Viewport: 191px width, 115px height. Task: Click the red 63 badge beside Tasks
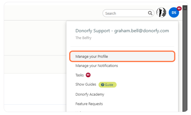(x=88, y=75)
